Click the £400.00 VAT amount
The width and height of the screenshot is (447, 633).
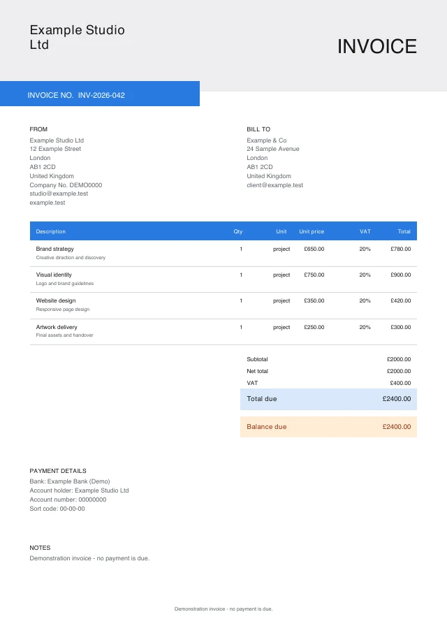coord(400,383)
